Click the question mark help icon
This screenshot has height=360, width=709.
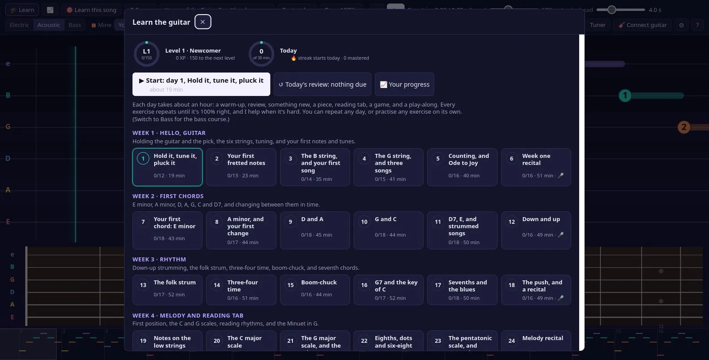click(697, 25)
